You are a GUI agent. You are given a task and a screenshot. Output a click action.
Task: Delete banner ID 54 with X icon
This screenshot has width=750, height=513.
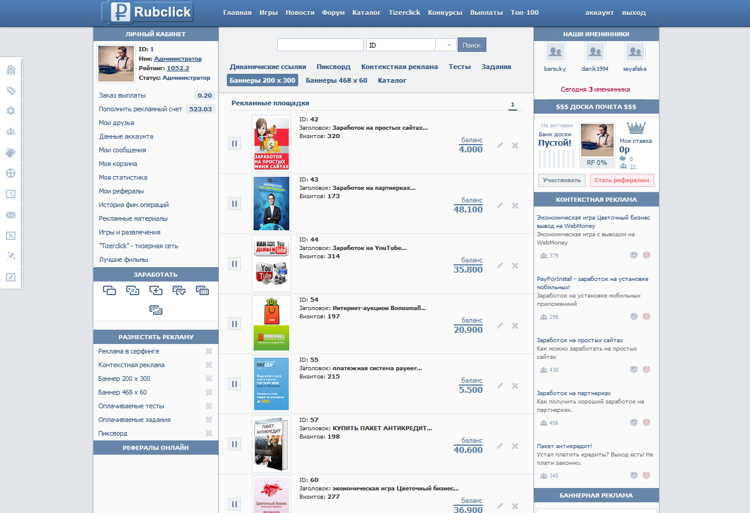tap(515, 326)
